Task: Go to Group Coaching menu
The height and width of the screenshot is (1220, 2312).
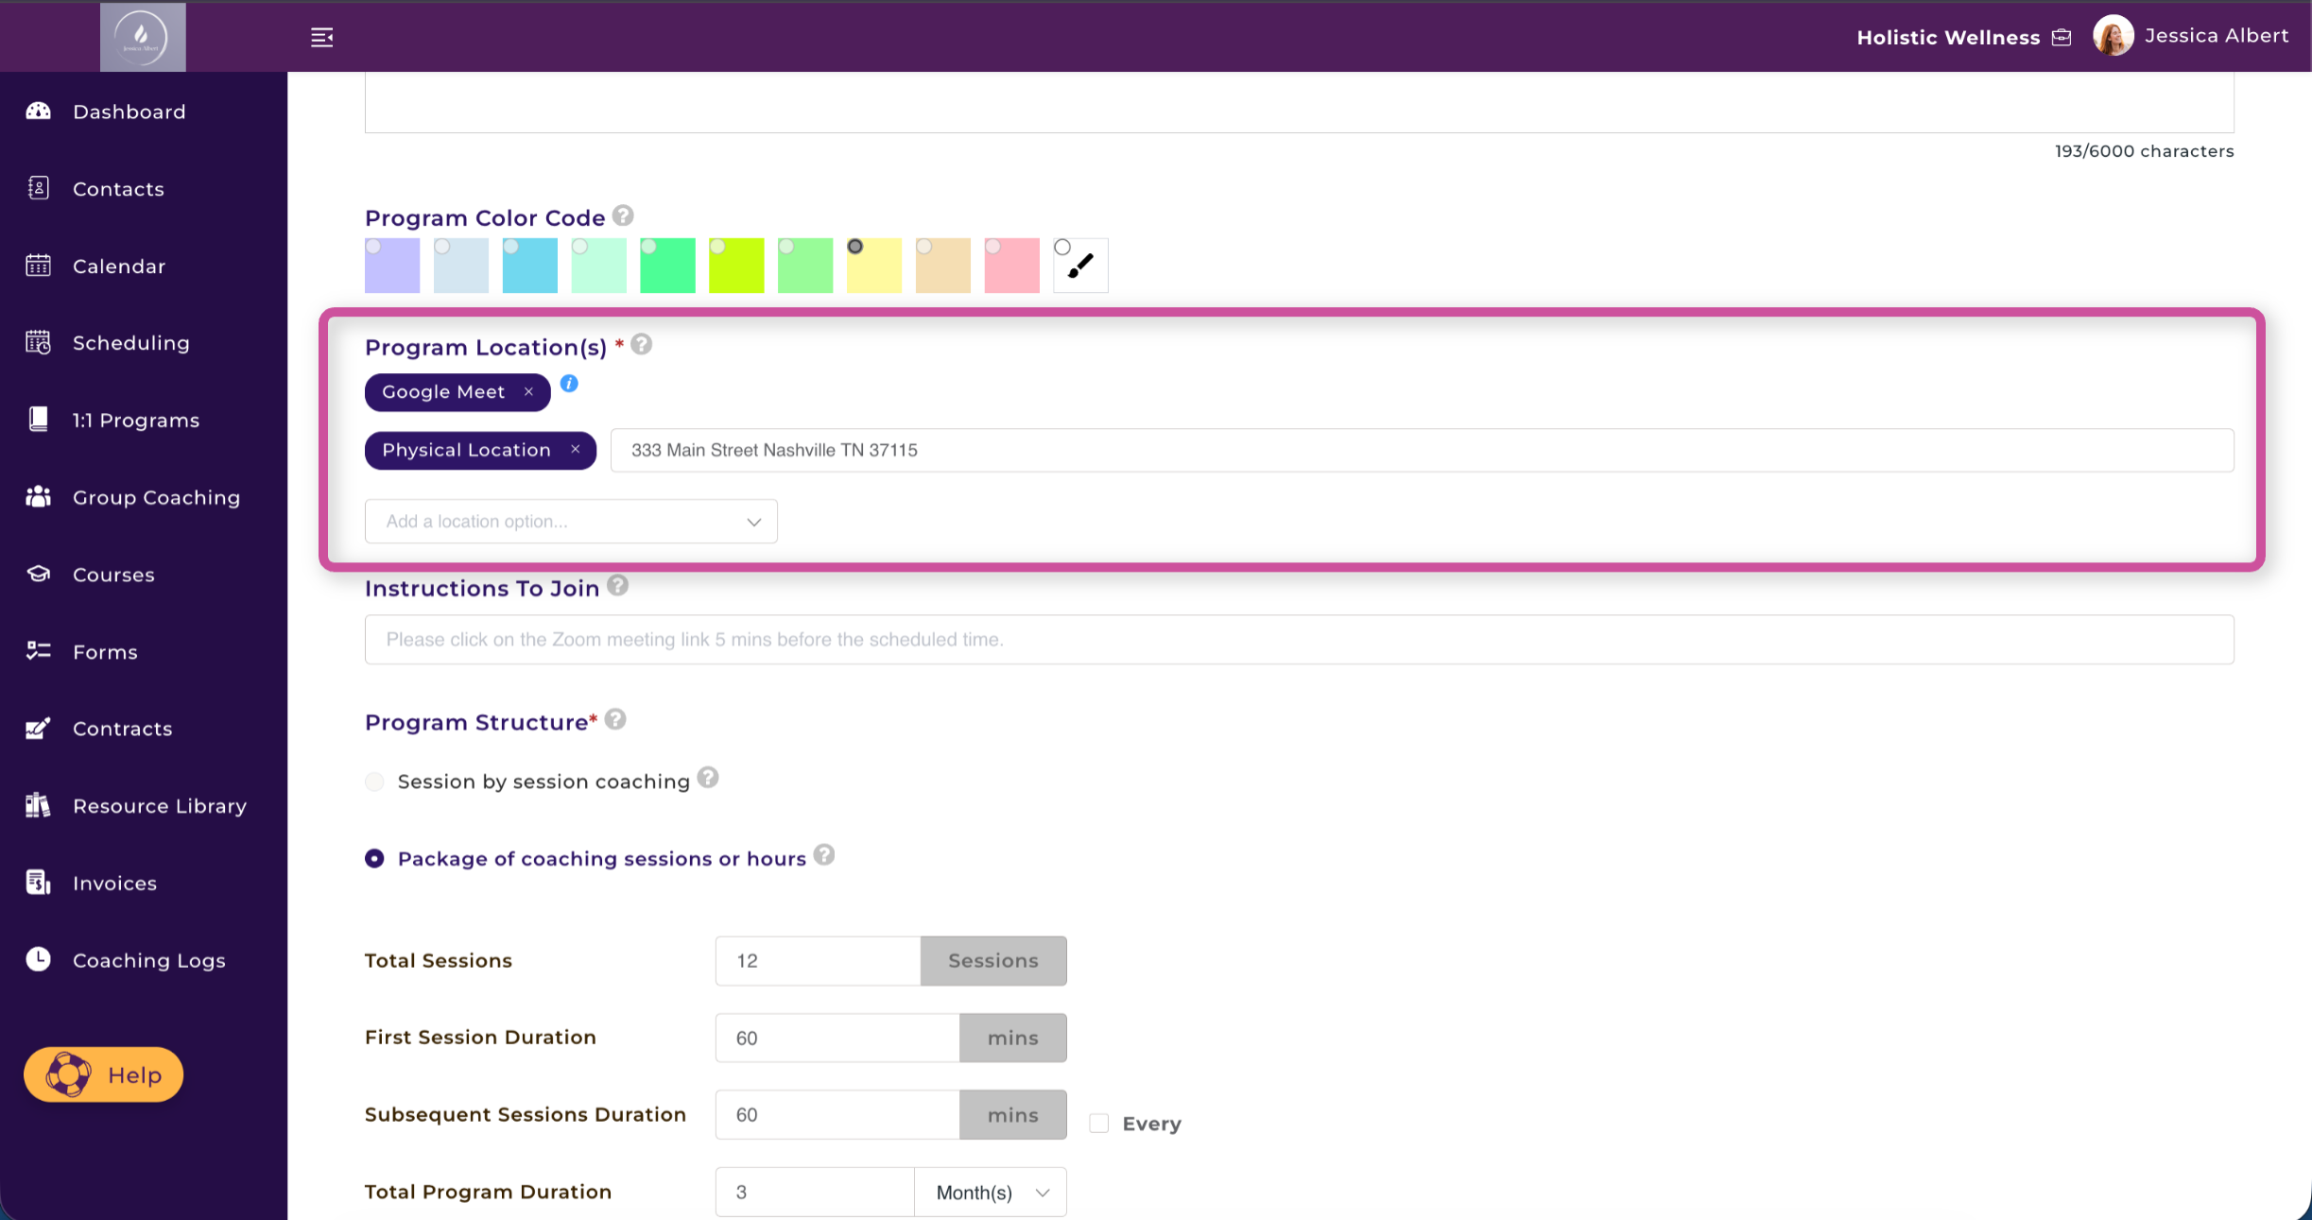Action: 156,497
